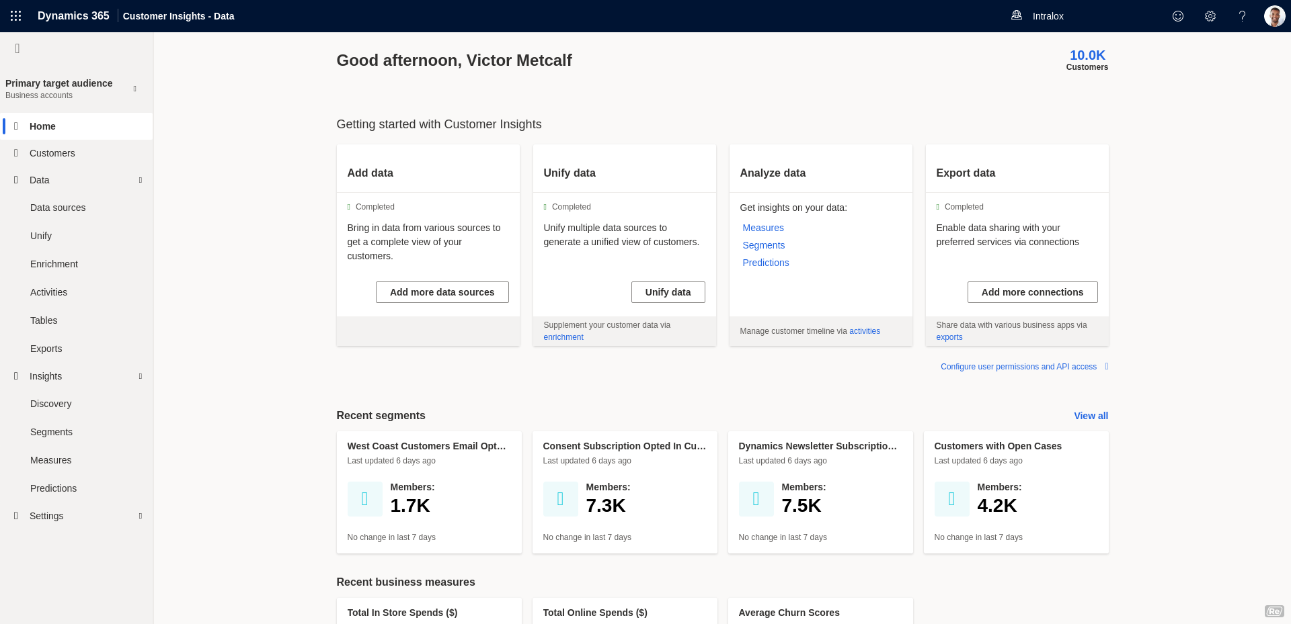1291x624 pixels.
Task: Expand the Primary target audience switcher
Action: (135, 89)
